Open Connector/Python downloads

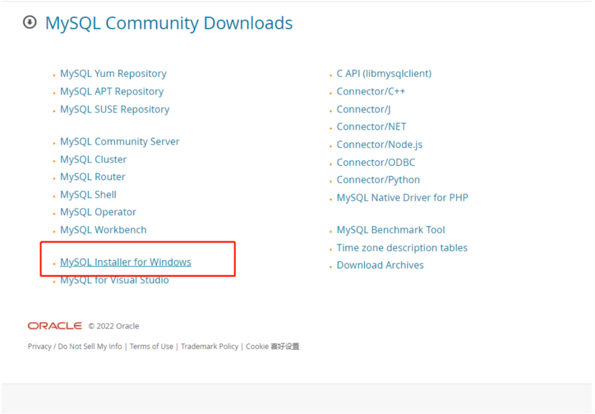pos(378,180)
